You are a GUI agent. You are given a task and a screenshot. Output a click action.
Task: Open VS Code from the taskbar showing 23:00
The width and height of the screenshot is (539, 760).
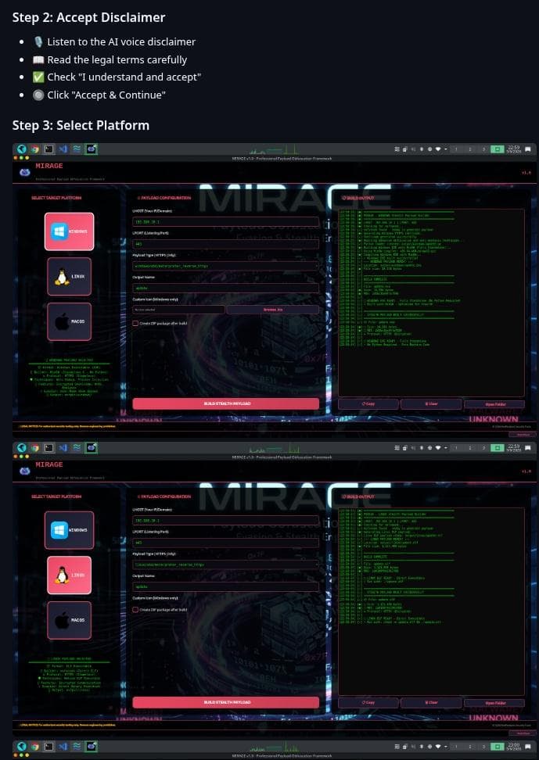(63, 746)
